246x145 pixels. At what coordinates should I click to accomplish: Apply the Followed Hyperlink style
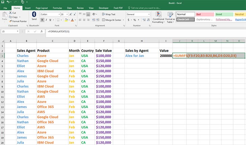224,20
